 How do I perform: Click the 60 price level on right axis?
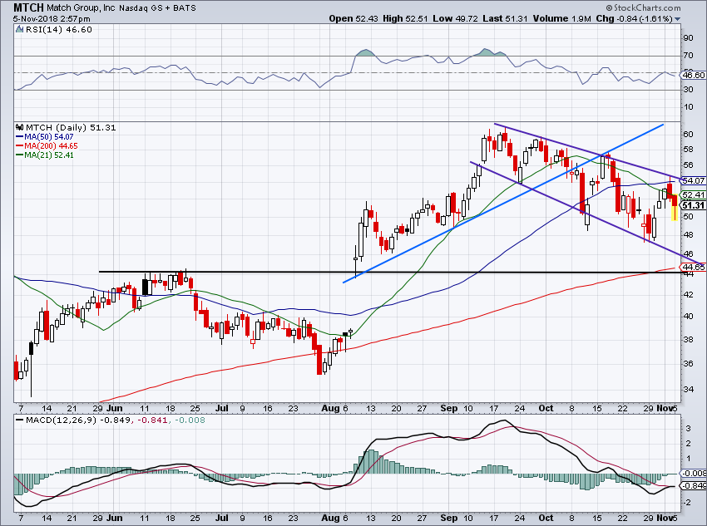point(689,134)
